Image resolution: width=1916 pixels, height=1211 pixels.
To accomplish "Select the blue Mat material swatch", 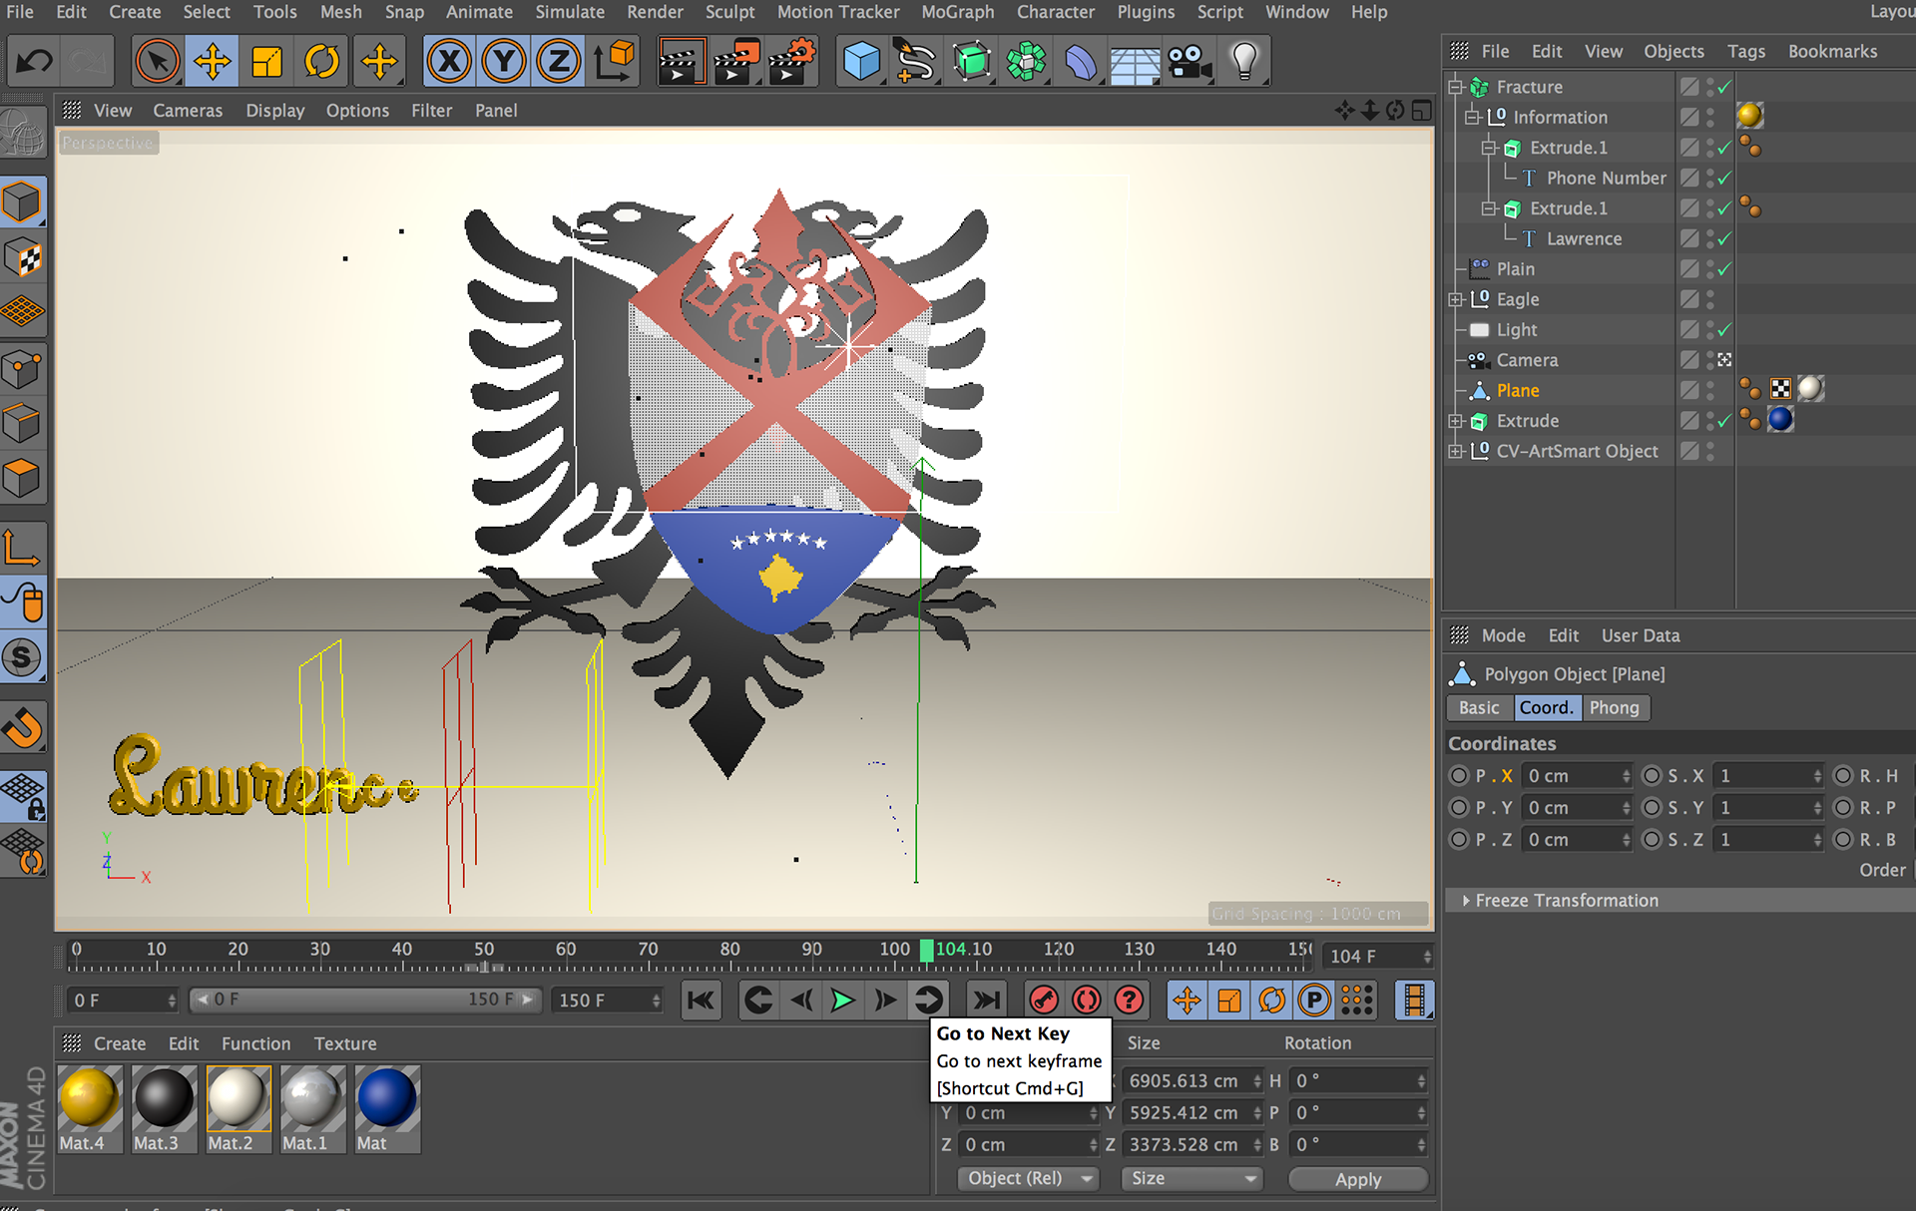I will point(386,1098).
